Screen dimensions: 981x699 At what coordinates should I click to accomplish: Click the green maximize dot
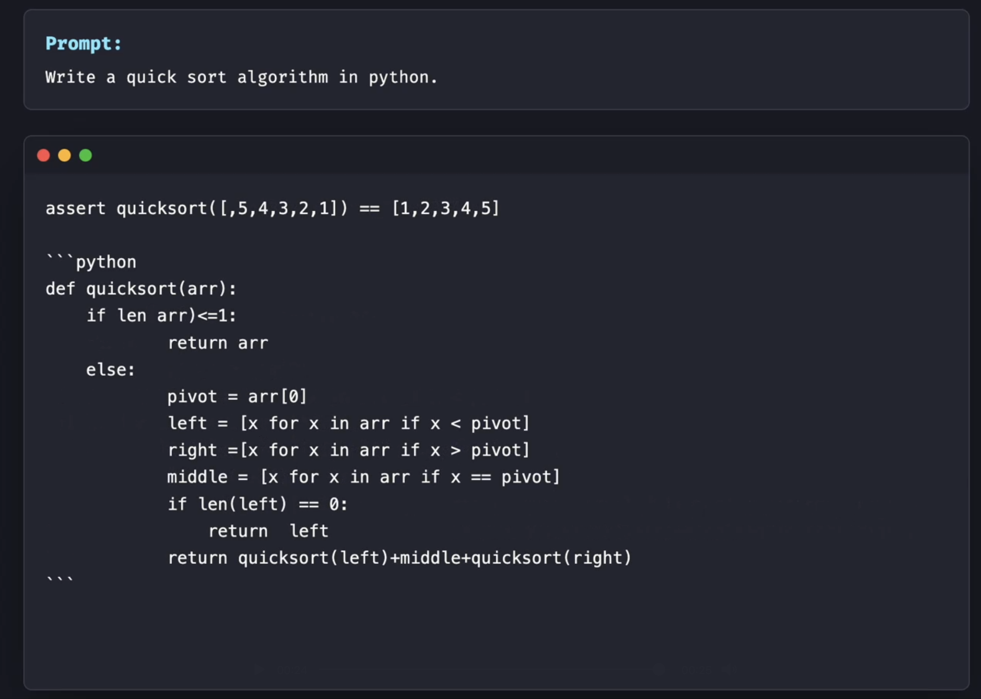pyautogui.click(x=86, y=156)
